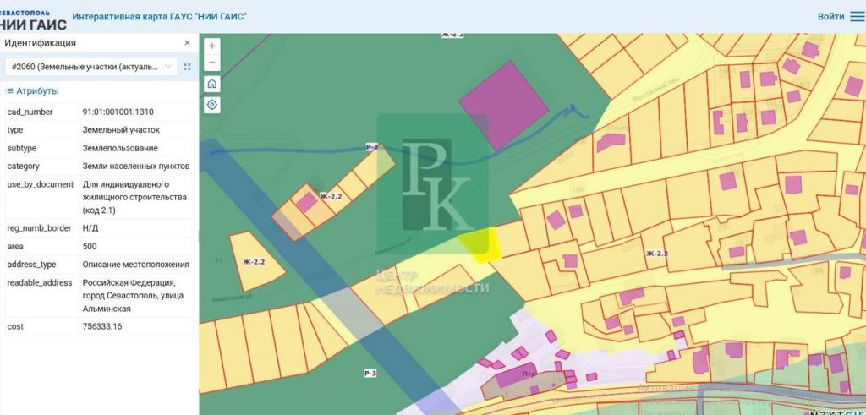Click the Ж-2.2 zone label near left parcel
Screen dimensions: 866x415
[x=253, y=262]
